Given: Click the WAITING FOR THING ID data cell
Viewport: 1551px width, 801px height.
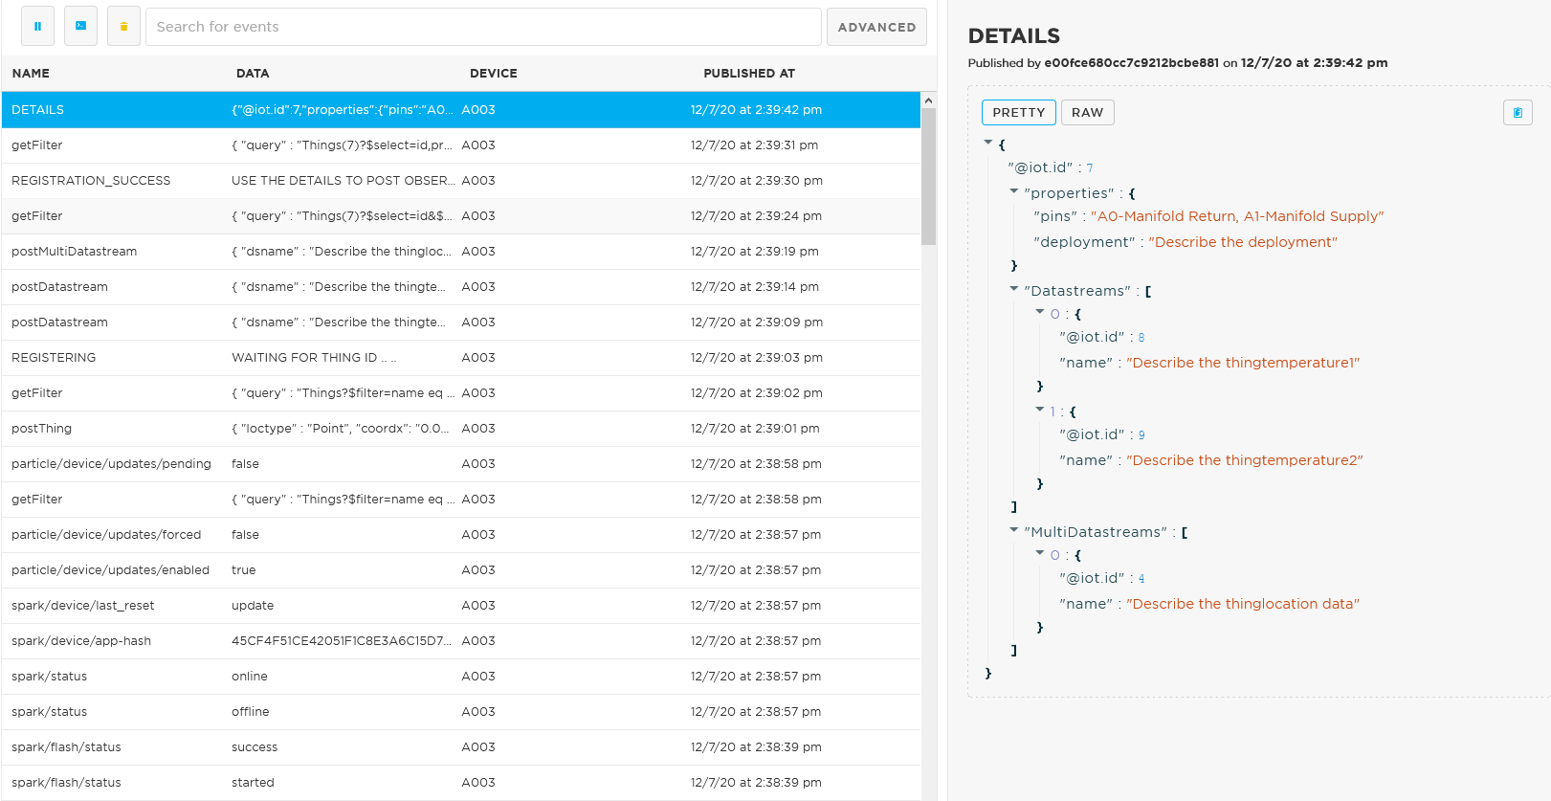Looking at the screenshot, I should pos(314,358).
